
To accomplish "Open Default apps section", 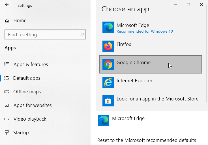I will (27, 78).
